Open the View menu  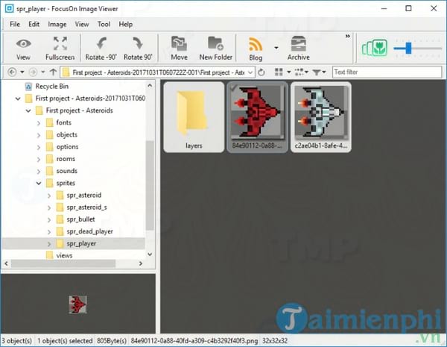point(82,25)
